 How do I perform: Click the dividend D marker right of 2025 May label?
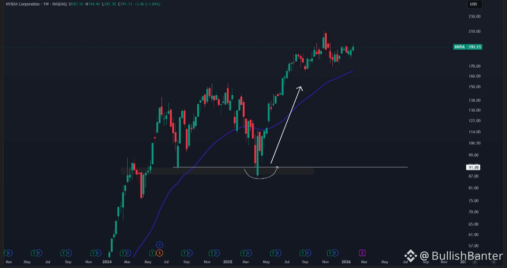coord(278,253)
